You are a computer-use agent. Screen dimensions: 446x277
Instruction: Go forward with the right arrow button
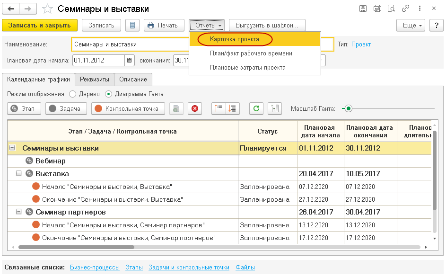coord(28,9)
